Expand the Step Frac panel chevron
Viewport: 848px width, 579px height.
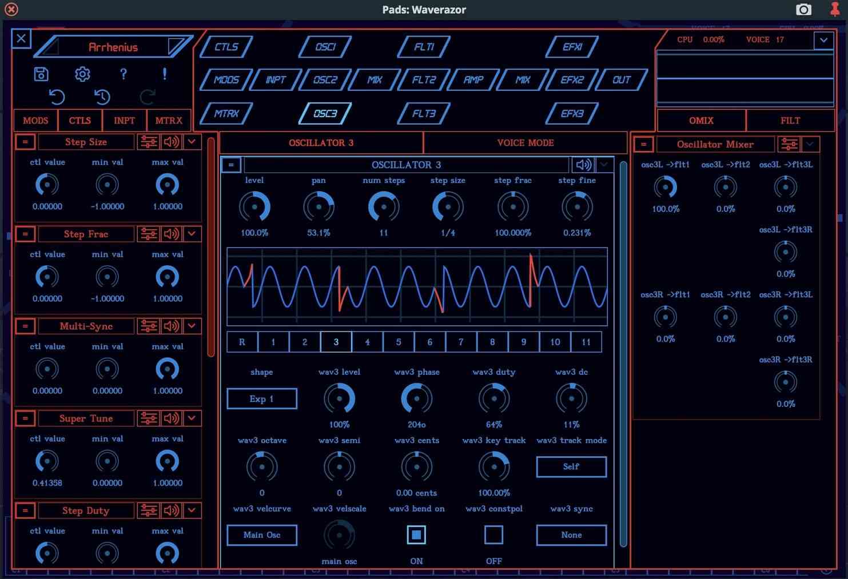click(x=192, y=234)
